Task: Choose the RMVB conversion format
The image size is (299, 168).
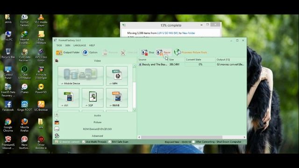Action: point(117,98)
